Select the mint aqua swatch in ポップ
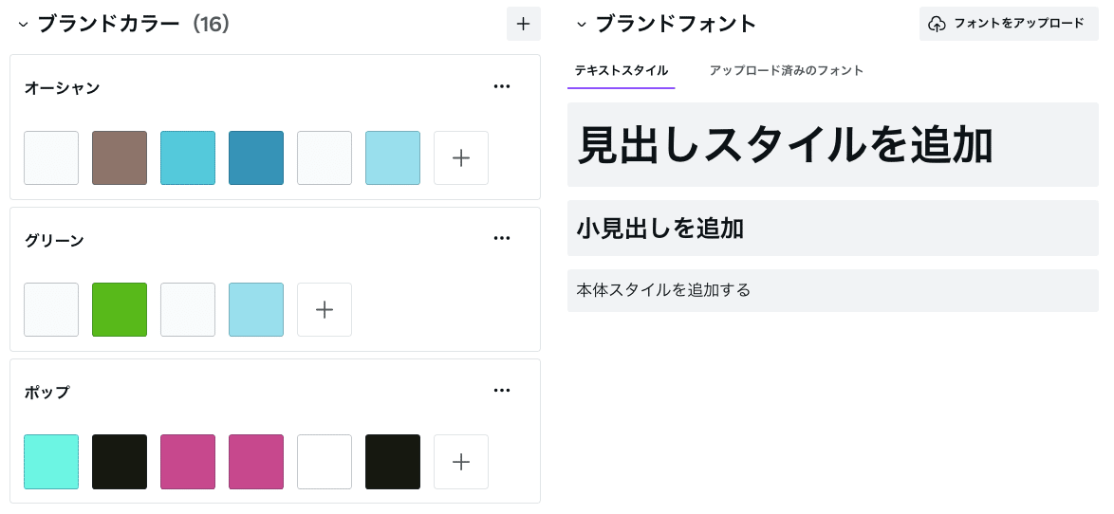The width and height of the screenshot is (1114, 514). tap(51, 462)
